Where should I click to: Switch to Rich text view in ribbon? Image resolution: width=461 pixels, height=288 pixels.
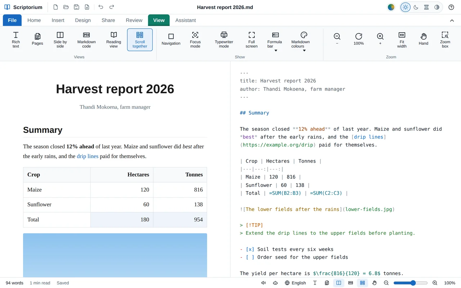16,40
